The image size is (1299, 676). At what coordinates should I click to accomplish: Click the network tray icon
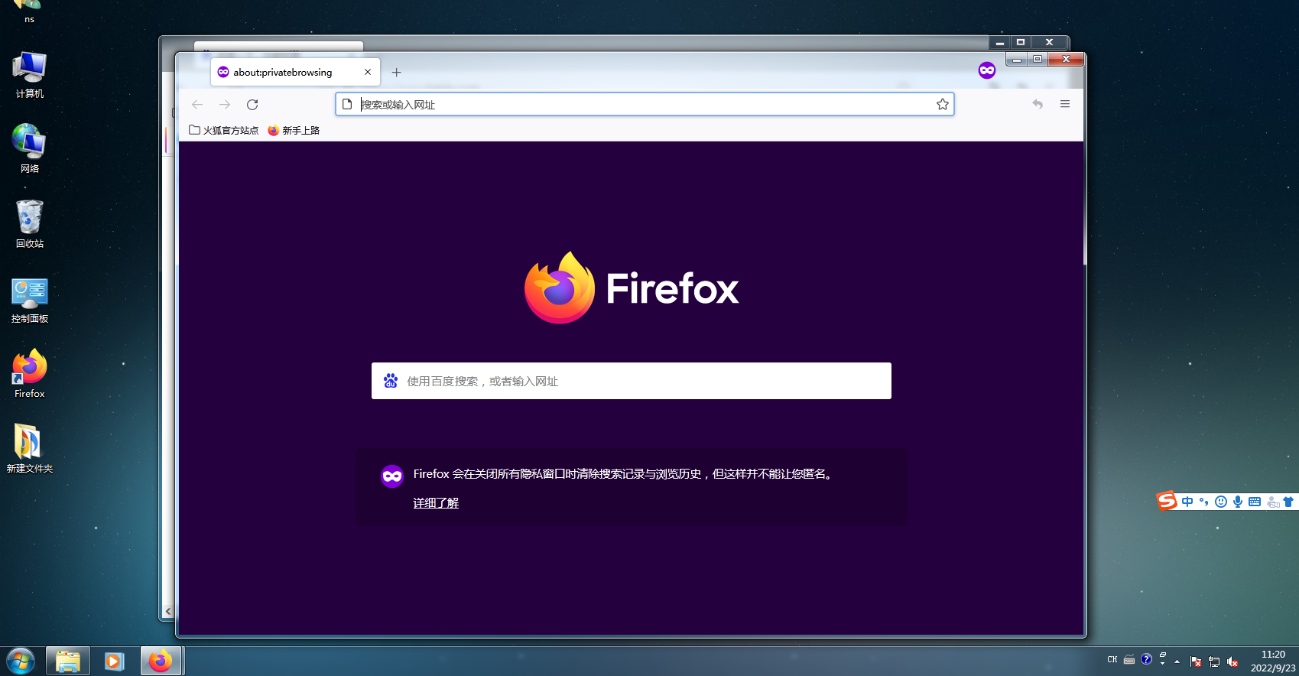click(1214, 661)
